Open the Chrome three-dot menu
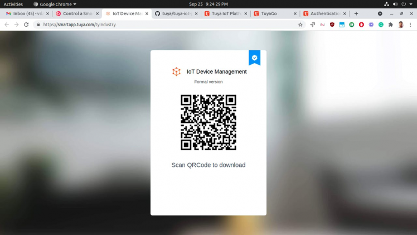This screenshot has height=235, width=417. [x=410, y=25]
